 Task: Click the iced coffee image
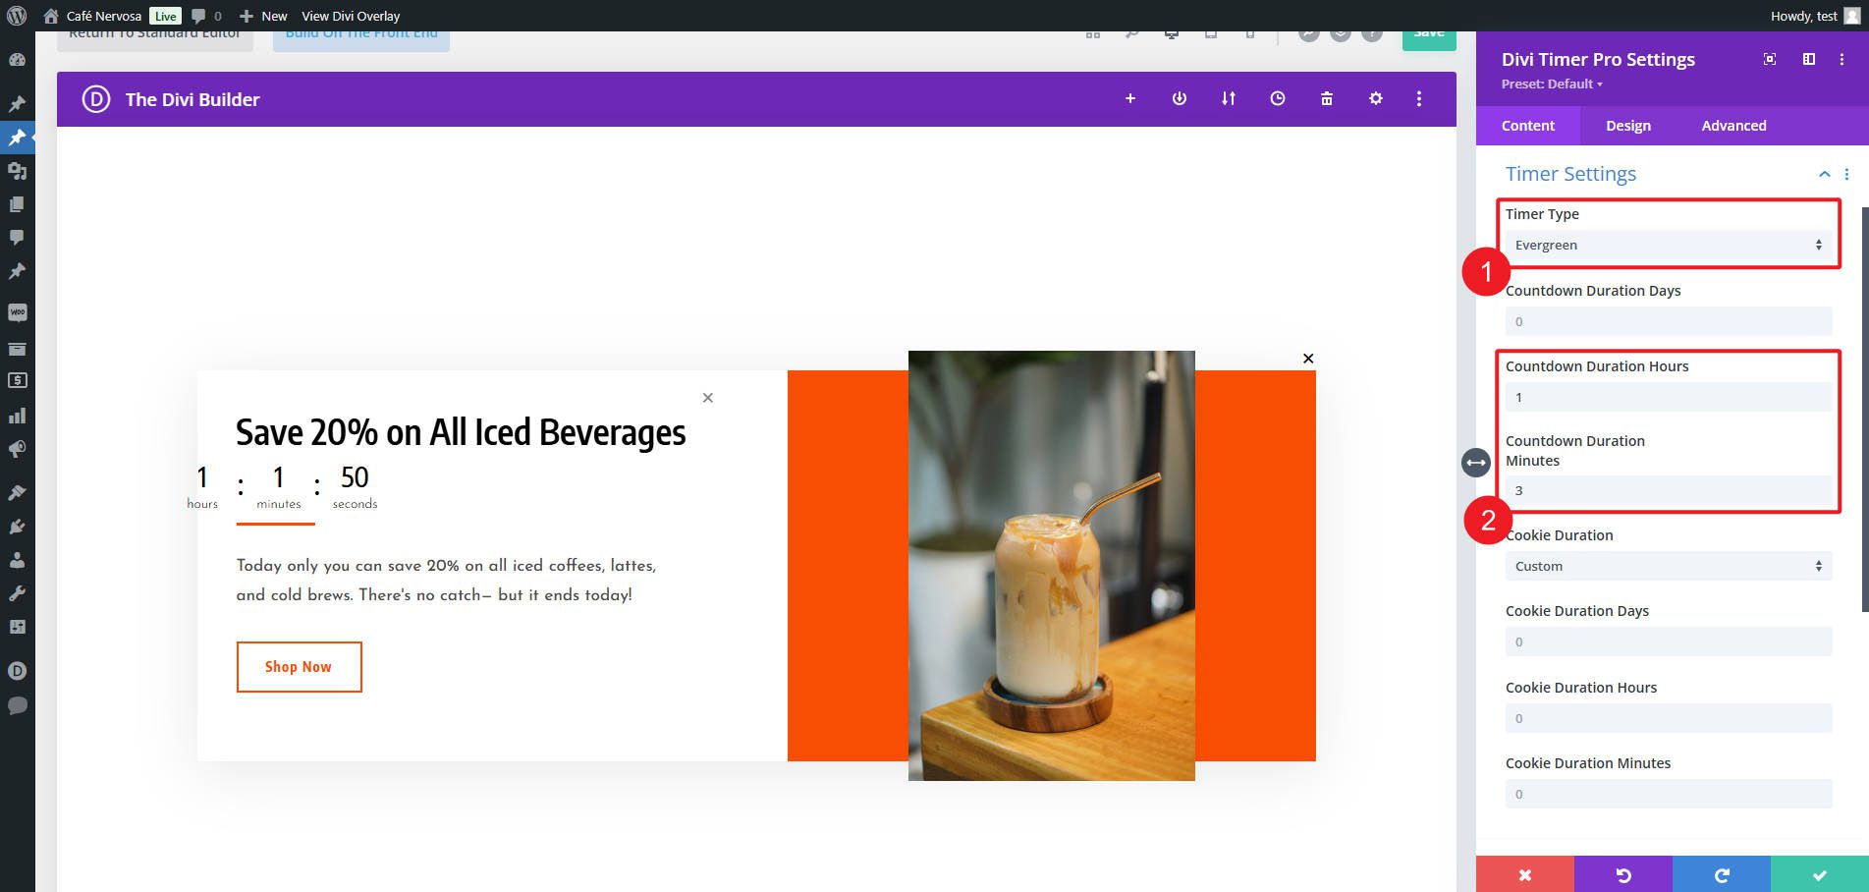point(1052,566)
